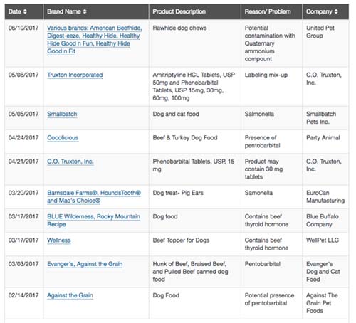356x323 pixels.
Task: Open the Against the Grain link
Action: click(70, 295)
